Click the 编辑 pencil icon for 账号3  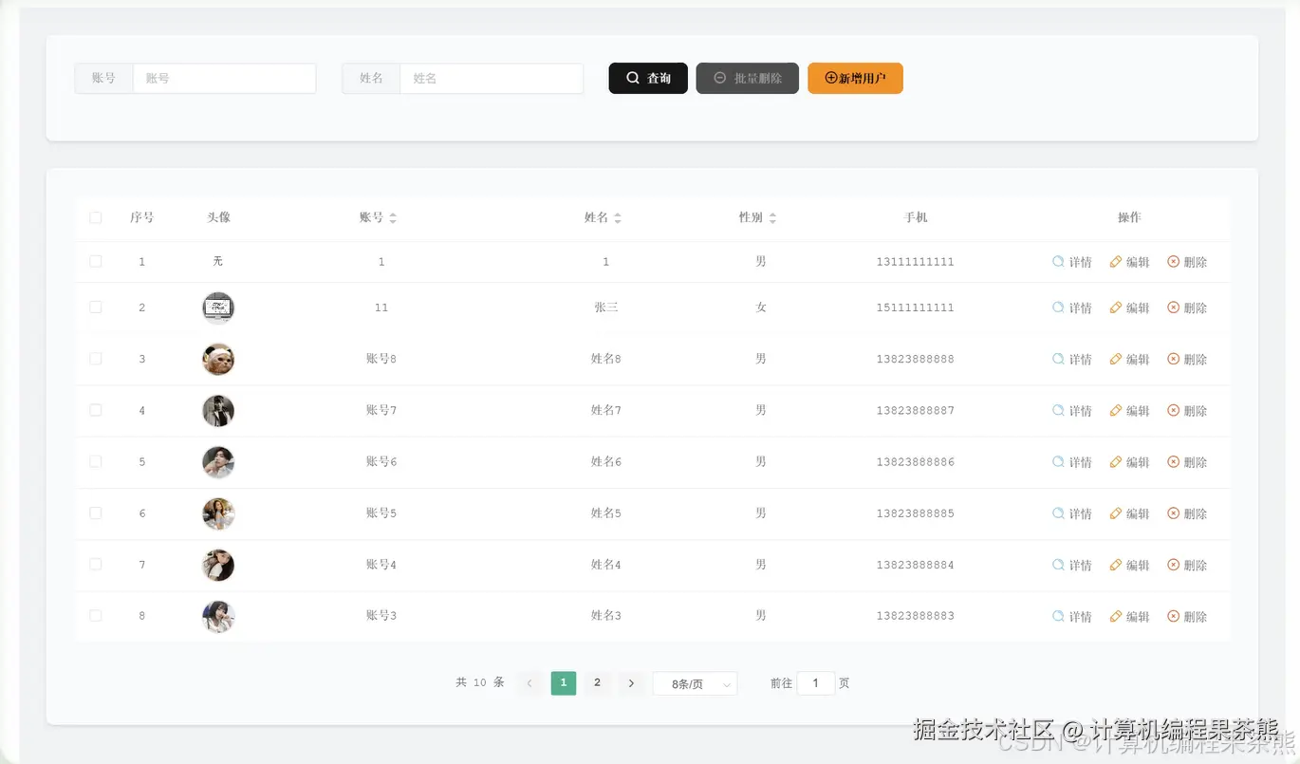pos(1116,615)
